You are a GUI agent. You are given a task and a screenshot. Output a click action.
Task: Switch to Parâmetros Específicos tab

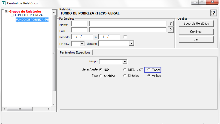[75, 52]
